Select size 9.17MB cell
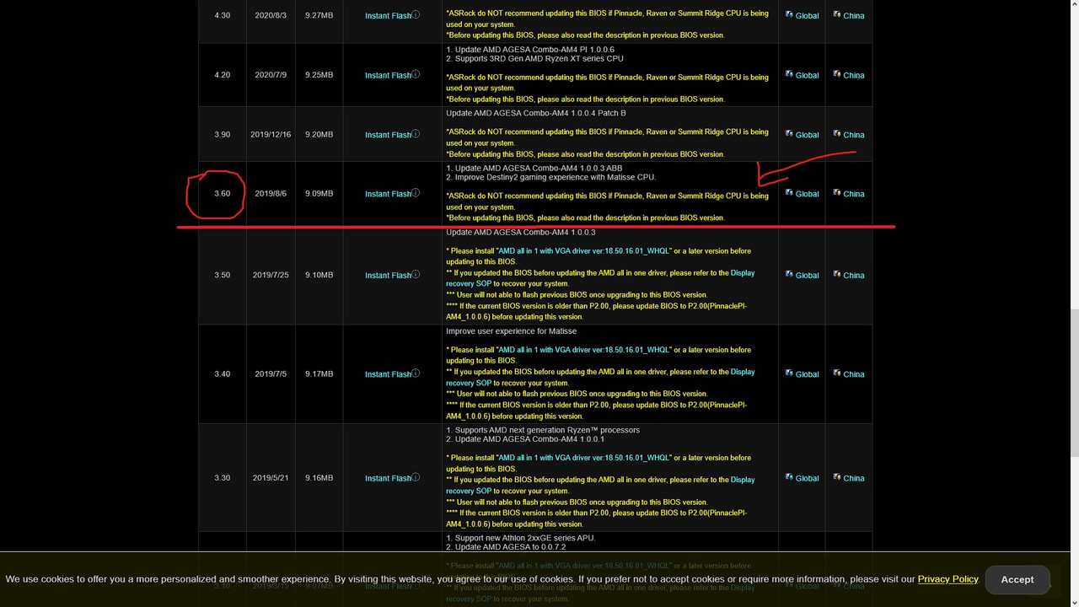The height and width of the screenshot is (607, 1079). coord(319,374)
